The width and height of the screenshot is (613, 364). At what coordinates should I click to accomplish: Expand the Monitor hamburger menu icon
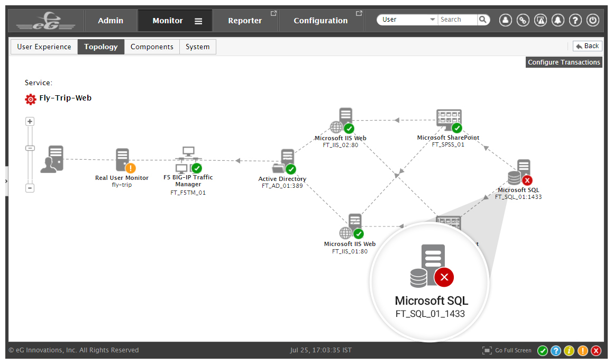tap(198, 21)
